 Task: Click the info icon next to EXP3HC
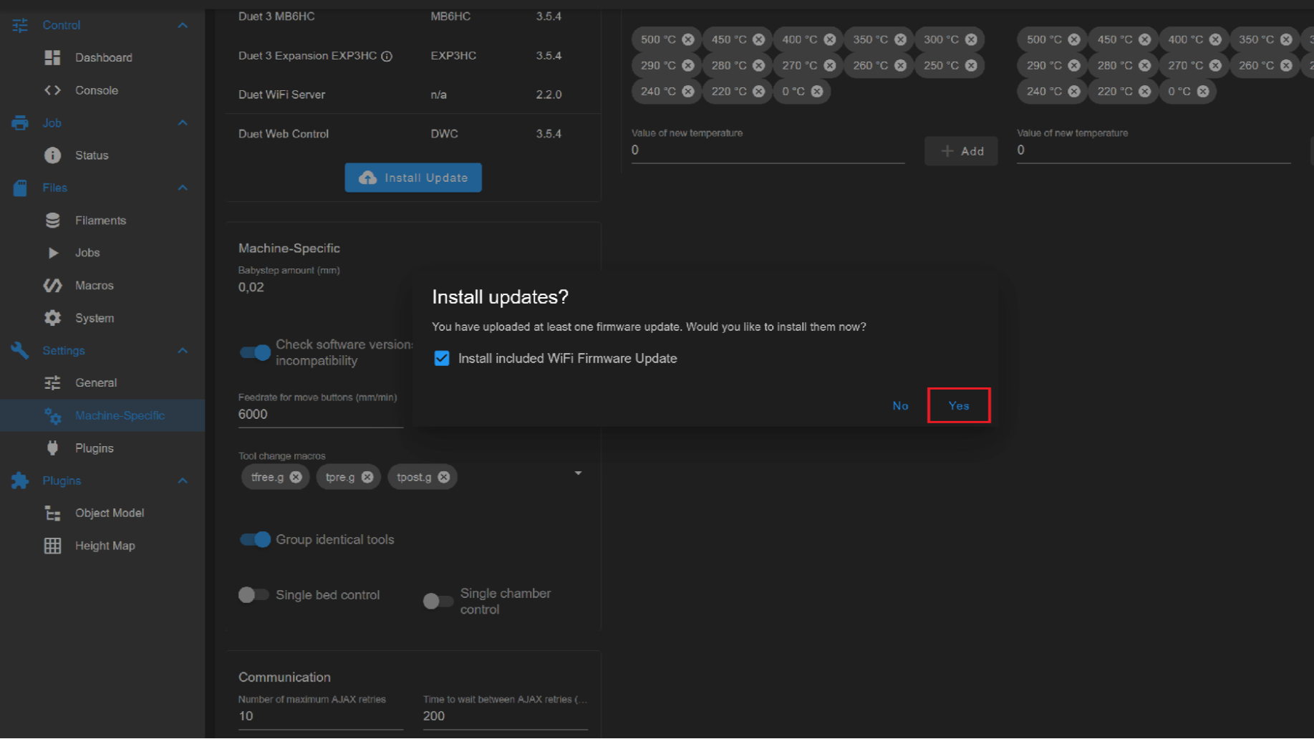387,56
